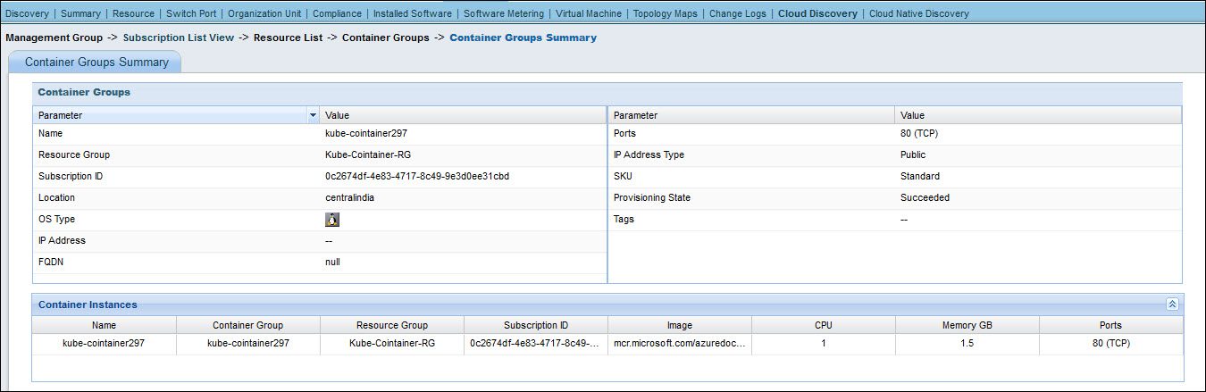The height and width of the screenshot is (392, 1206).
Task: Go to Management Group breadcrumb
Action: click(x=54, y=38)
